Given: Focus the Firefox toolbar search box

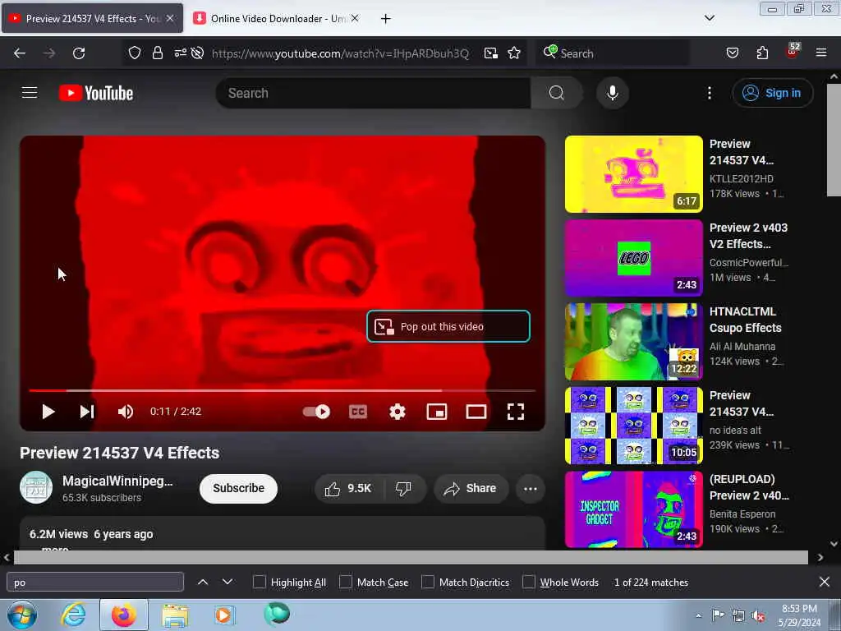Looking at the screenshot, I should [x=613, y=53].
